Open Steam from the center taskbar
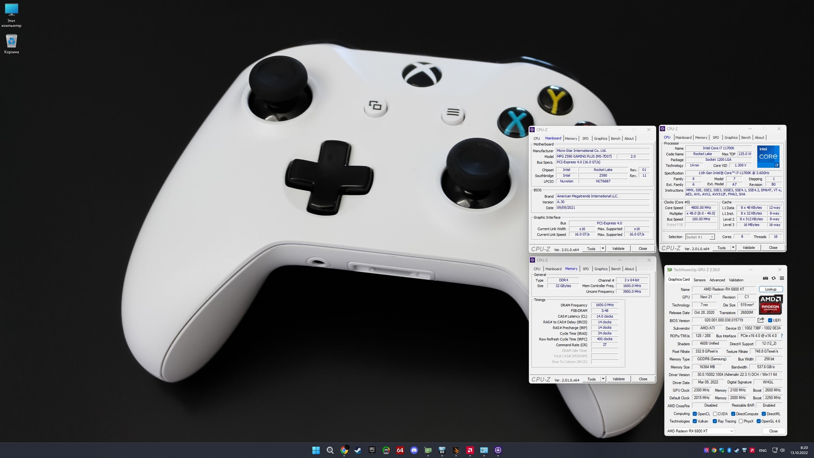814x458 pixels. [x=358, y=450]
